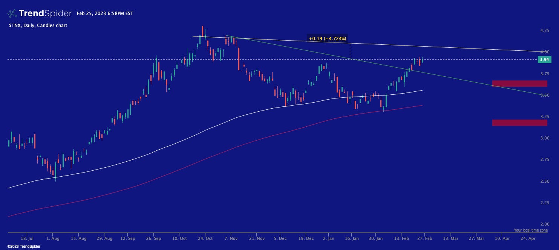Select the 13. Mar date label

coord(450,238)
